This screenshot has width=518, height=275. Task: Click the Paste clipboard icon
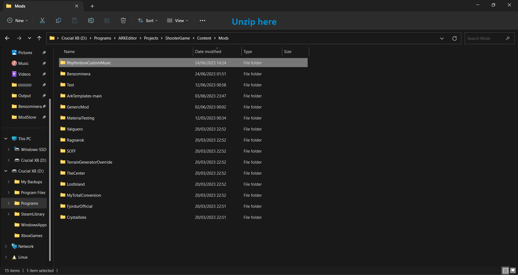pos(75,20)
